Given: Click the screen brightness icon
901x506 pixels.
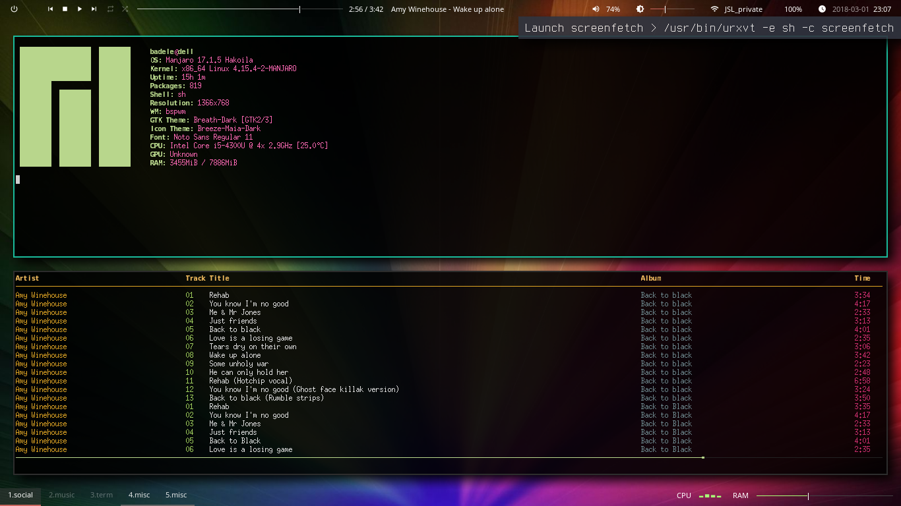Looking at the screenshot, I should point(640,9).
